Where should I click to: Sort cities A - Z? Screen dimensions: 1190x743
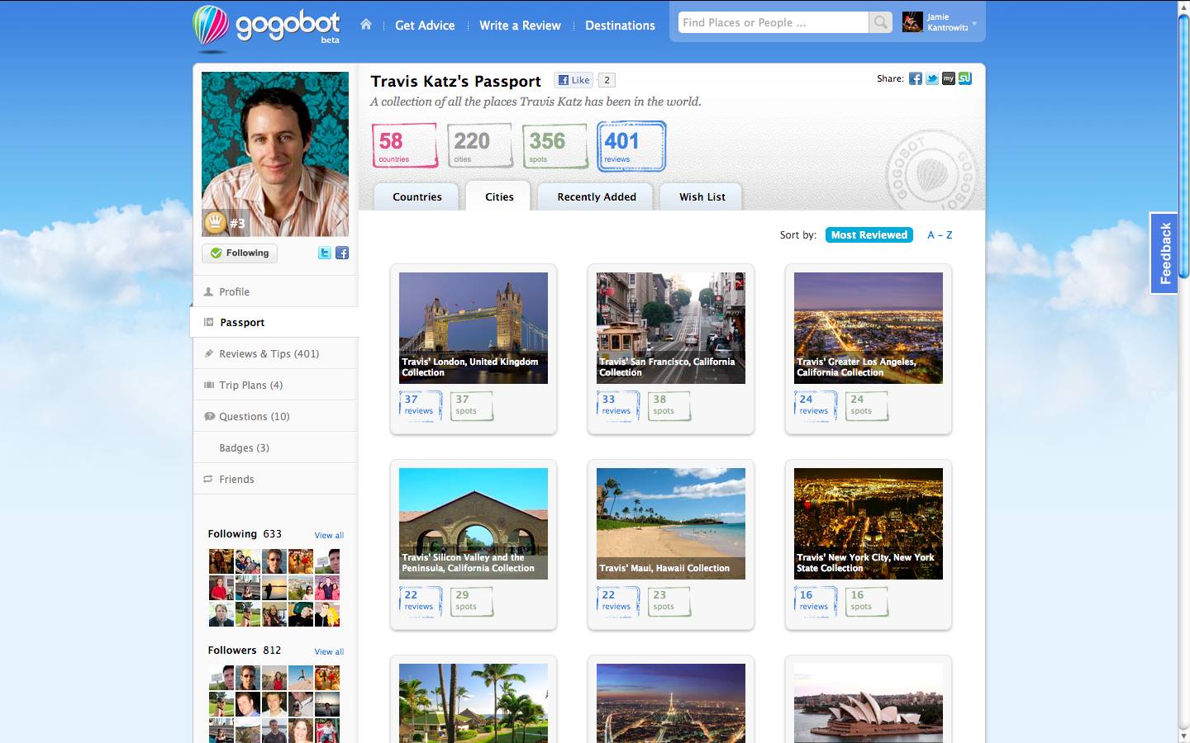click(940, 235)
